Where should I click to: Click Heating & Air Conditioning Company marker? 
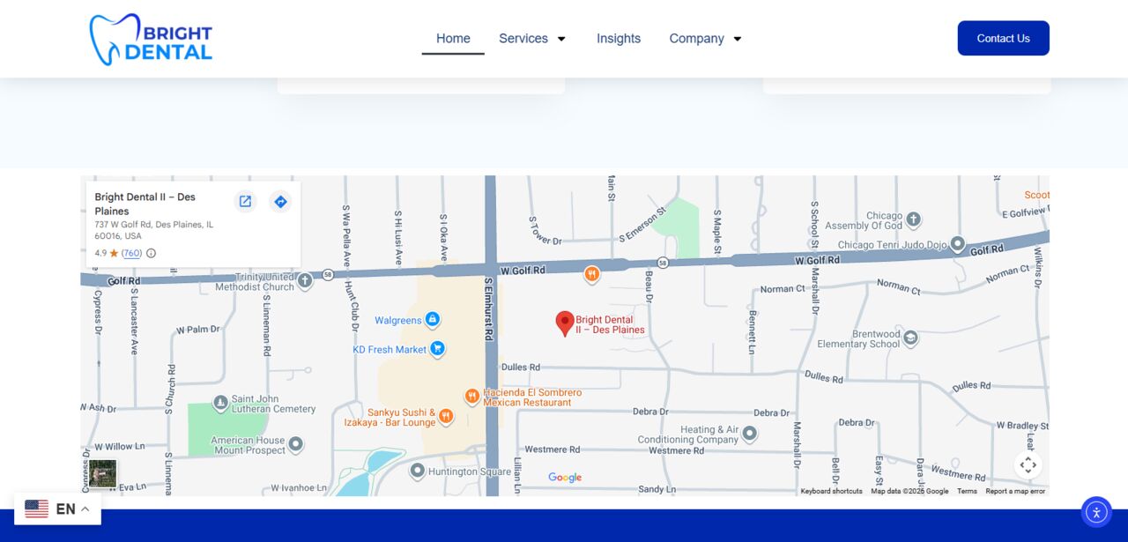click(x=750, y=433)
